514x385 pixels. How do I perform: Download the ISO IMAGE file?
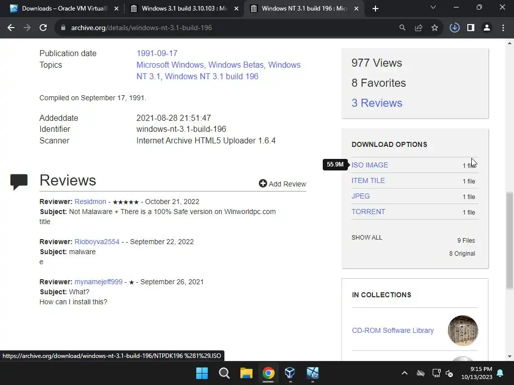click(x=369, y=165)
